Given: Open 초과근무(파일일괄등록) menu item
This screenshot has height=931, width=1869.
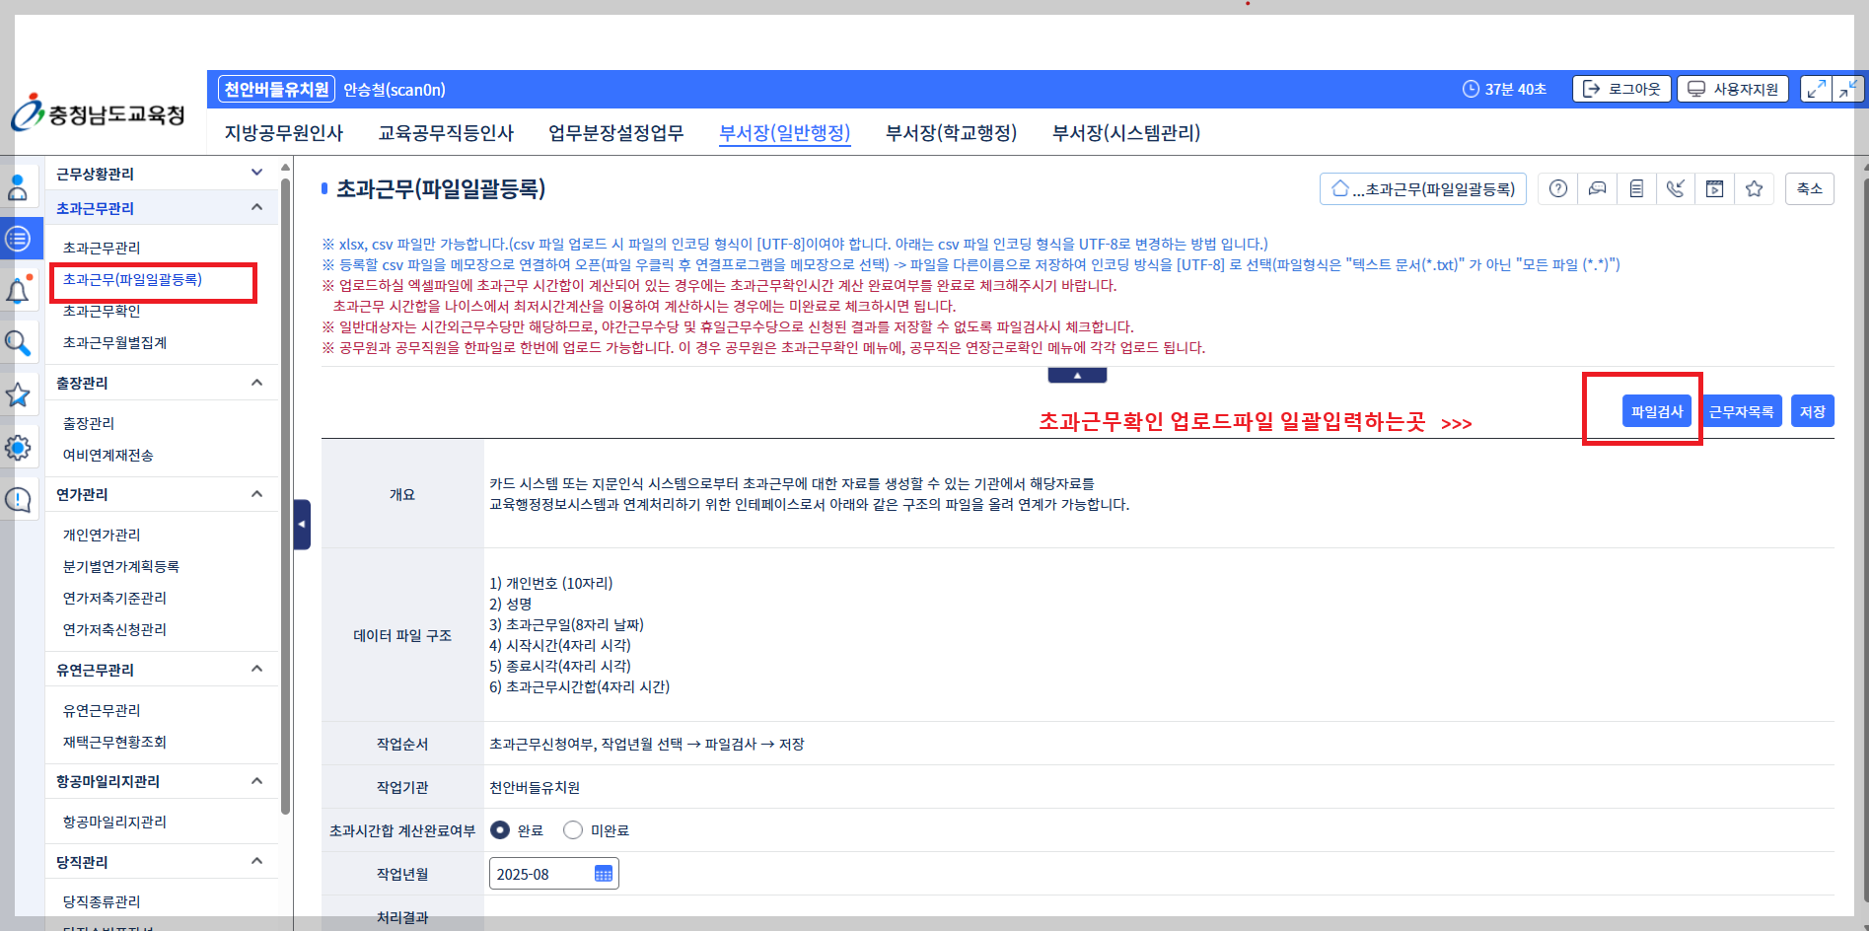Looking at the screenshot, I should coord(132,279).
